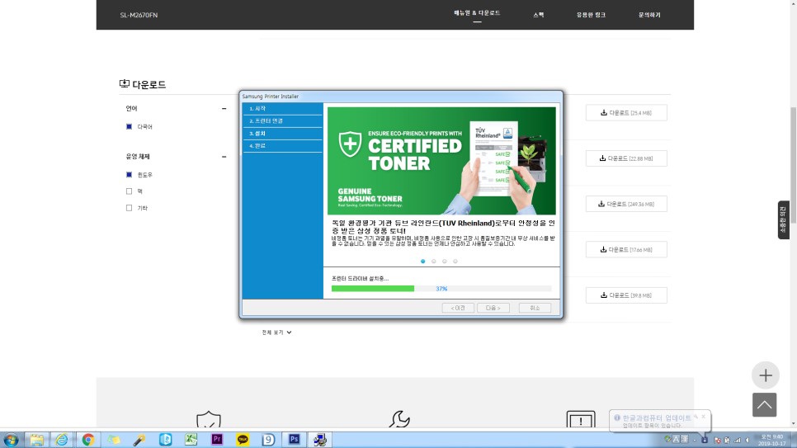797x448 pixels.
Task: Select installer step 2. 프린터 연결
Action: tap(283, 121)
